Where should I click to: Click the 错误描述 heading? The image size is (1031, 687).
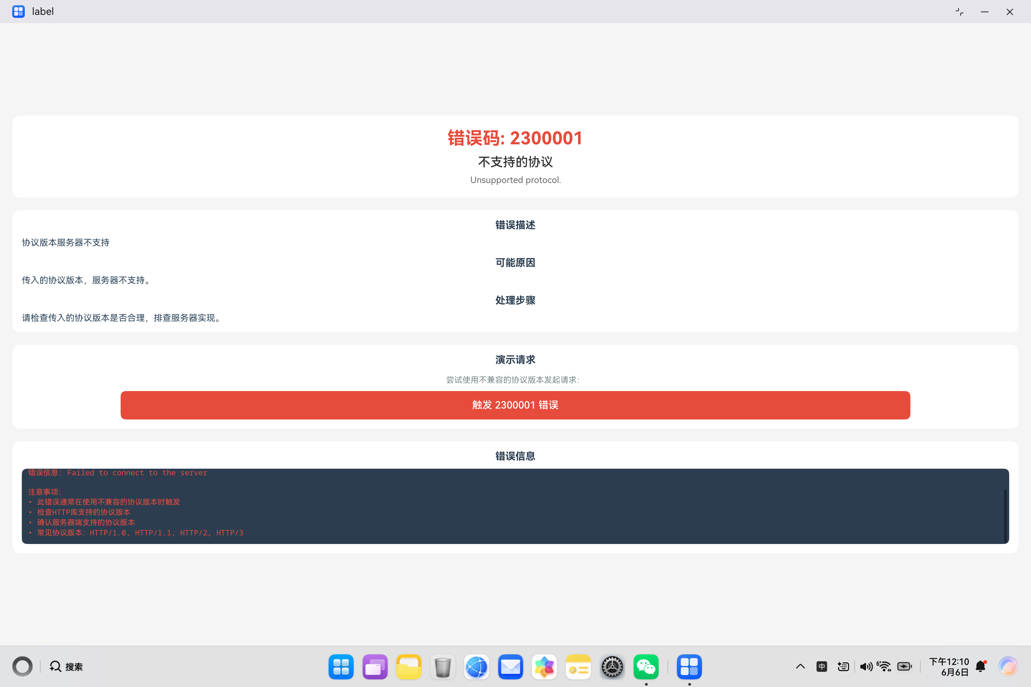515,225
